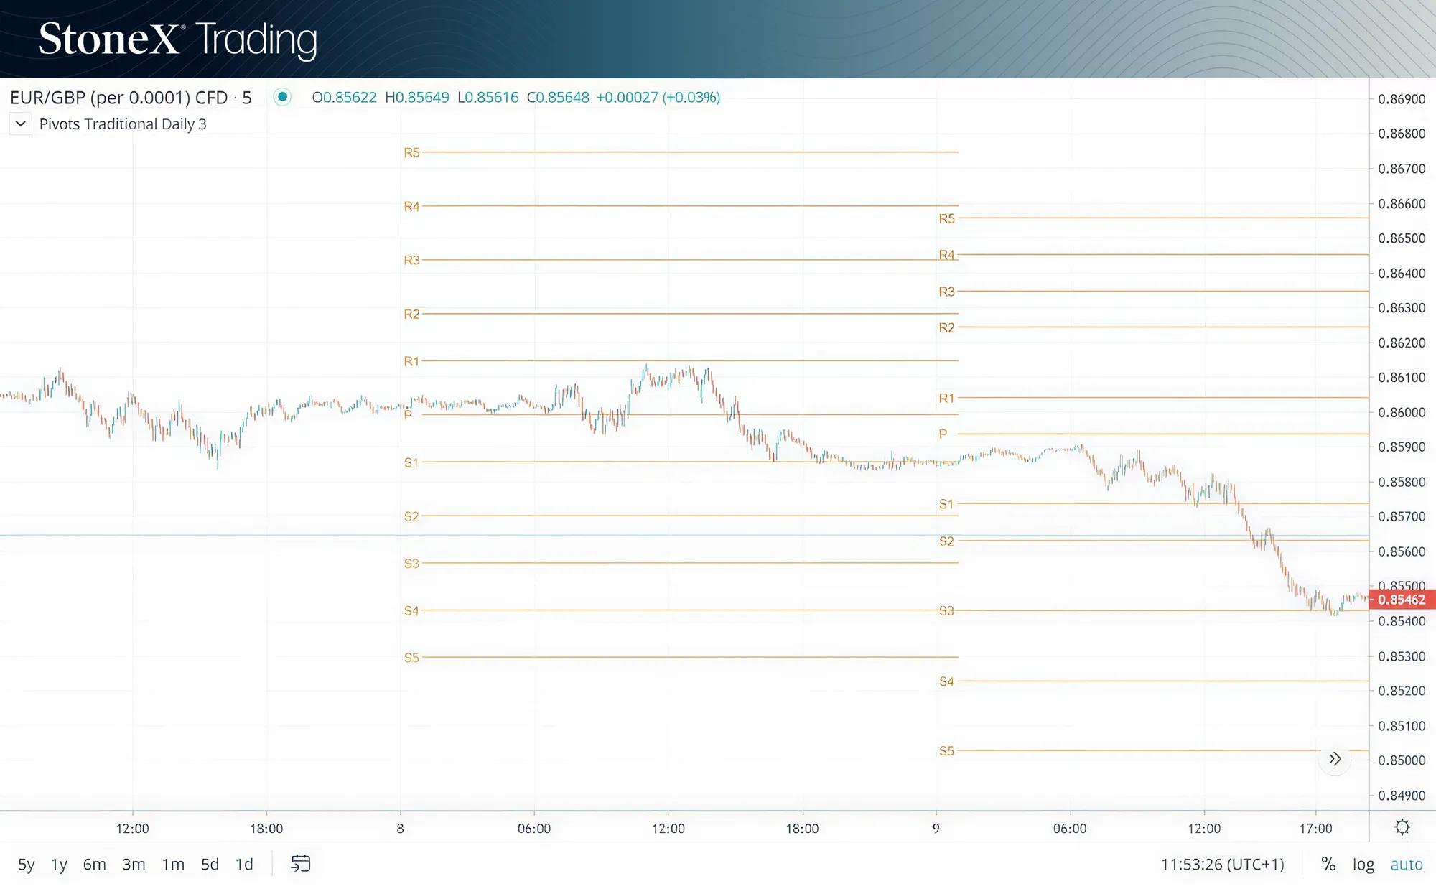Click the change value +0.00027 (+0.03%)
Image resolution: width=1436 pixels, height=894 pixels.
[658, 98]
